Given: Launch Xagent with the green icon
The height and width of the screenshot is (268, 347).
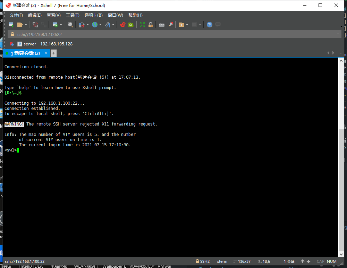Looking at the screenshot, I should pos(131,25).
